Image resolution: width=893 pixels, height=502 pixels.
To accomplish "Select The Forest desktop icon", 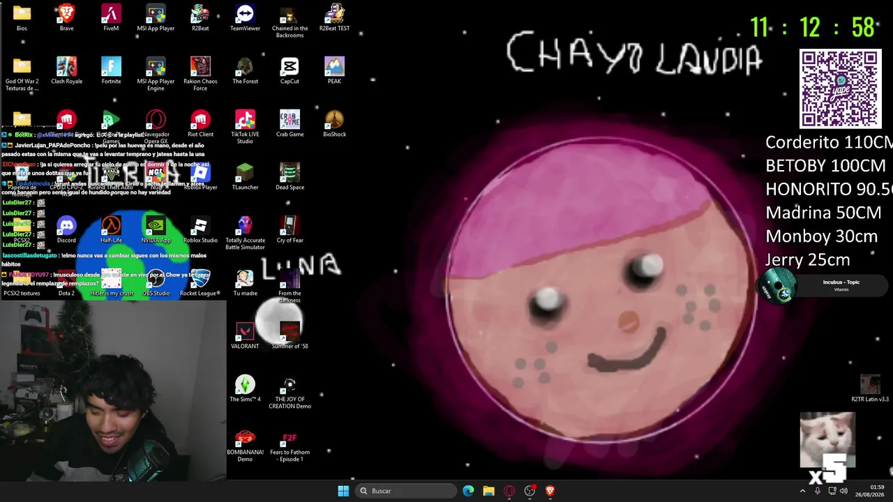I will coord(245,70).
